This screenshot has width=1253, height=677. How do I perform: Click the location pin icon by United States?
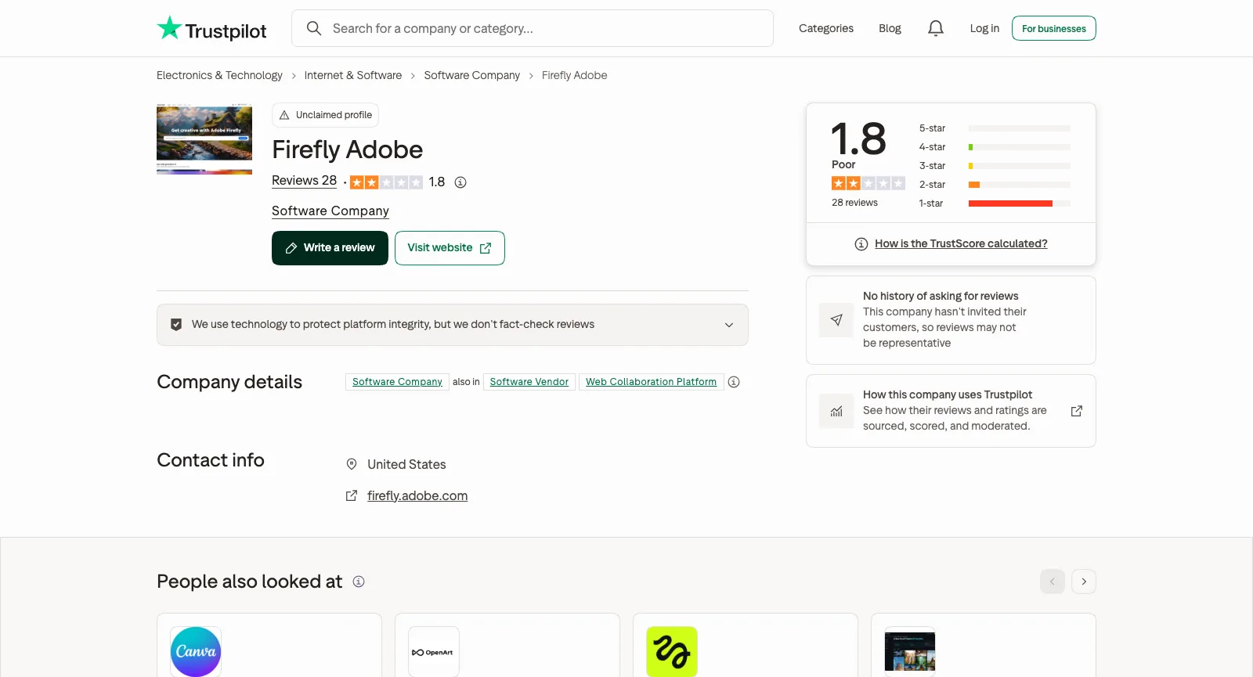point(352,464)
